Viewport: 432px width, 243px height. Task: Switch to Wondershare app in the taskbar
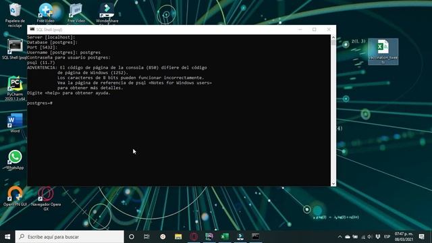[x=240, y=237]
